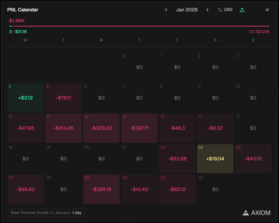Click the PNL Calendar title
The height and width of the screenshot is (223, 279).
[x=23, y=10]
